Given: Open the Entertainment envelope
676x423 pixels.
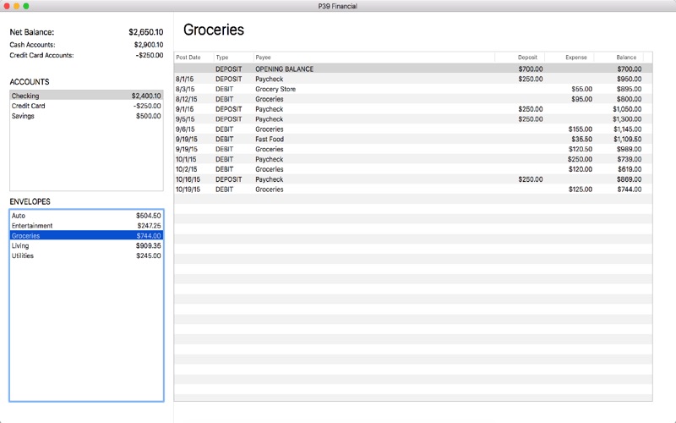Looking at the screenshot, I should [x=84, y=226].
